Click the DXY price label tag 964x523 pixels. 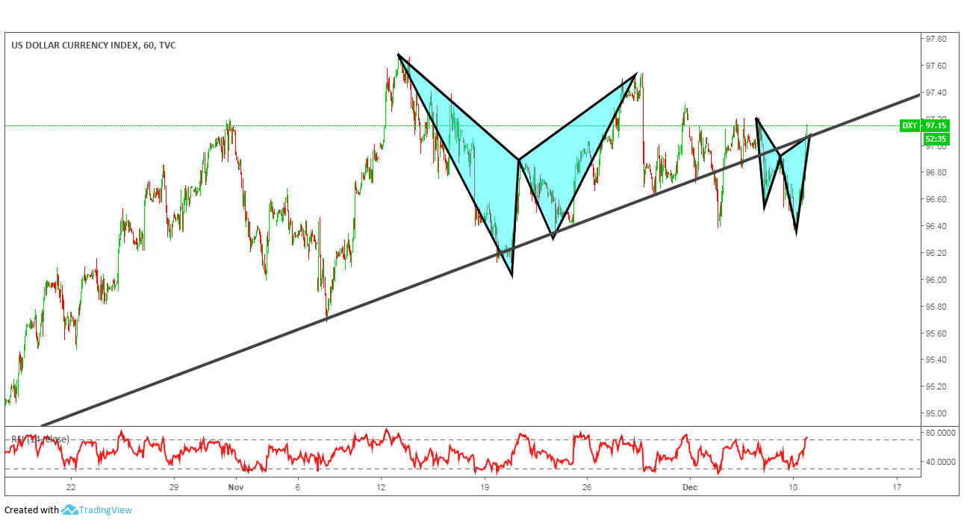click(909, 125)
